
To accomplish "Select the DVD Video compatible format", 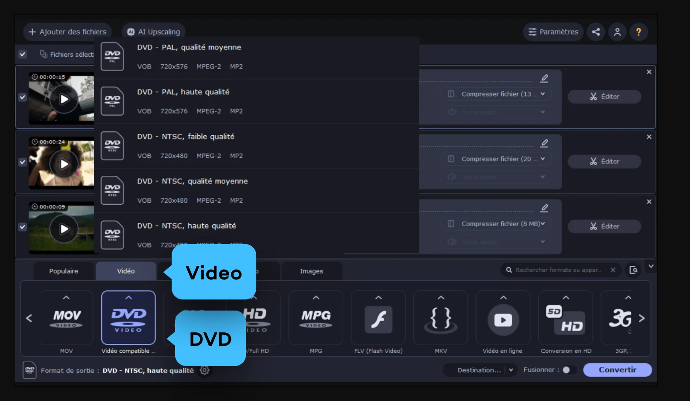I will pyautogui.click(x=129, y=318).
